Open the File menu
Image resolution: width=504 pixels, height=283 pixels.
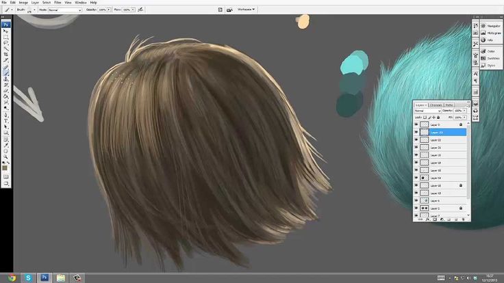tap(4, 2)
